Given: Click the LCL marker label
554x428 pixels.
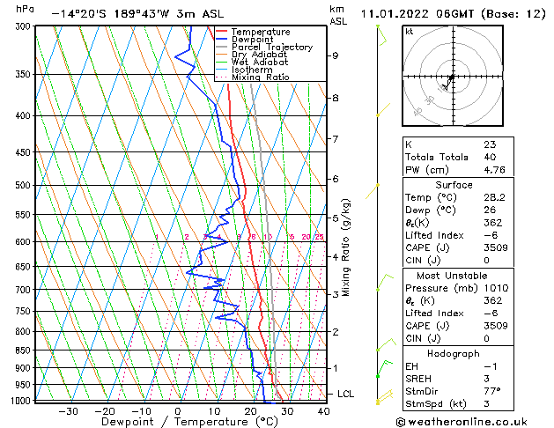Looking at the screenshot, I should (345, 394).
